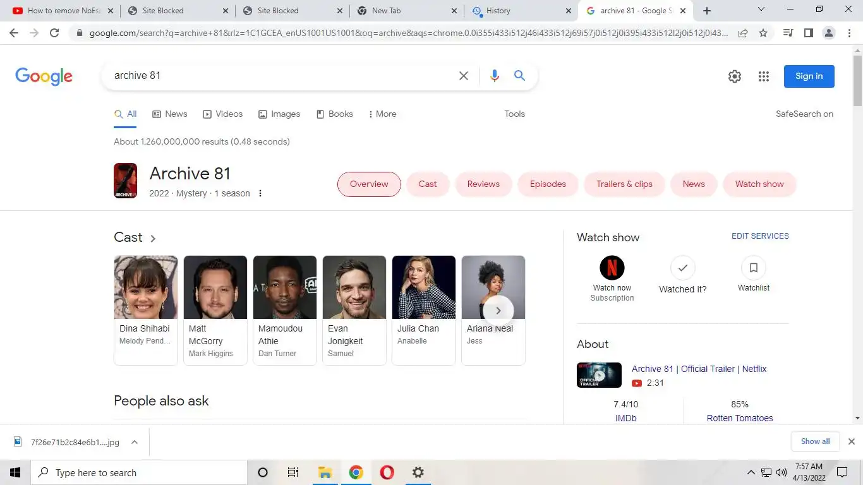Open the IMDb rating link
Screen dimensions: 863x485
625,418
